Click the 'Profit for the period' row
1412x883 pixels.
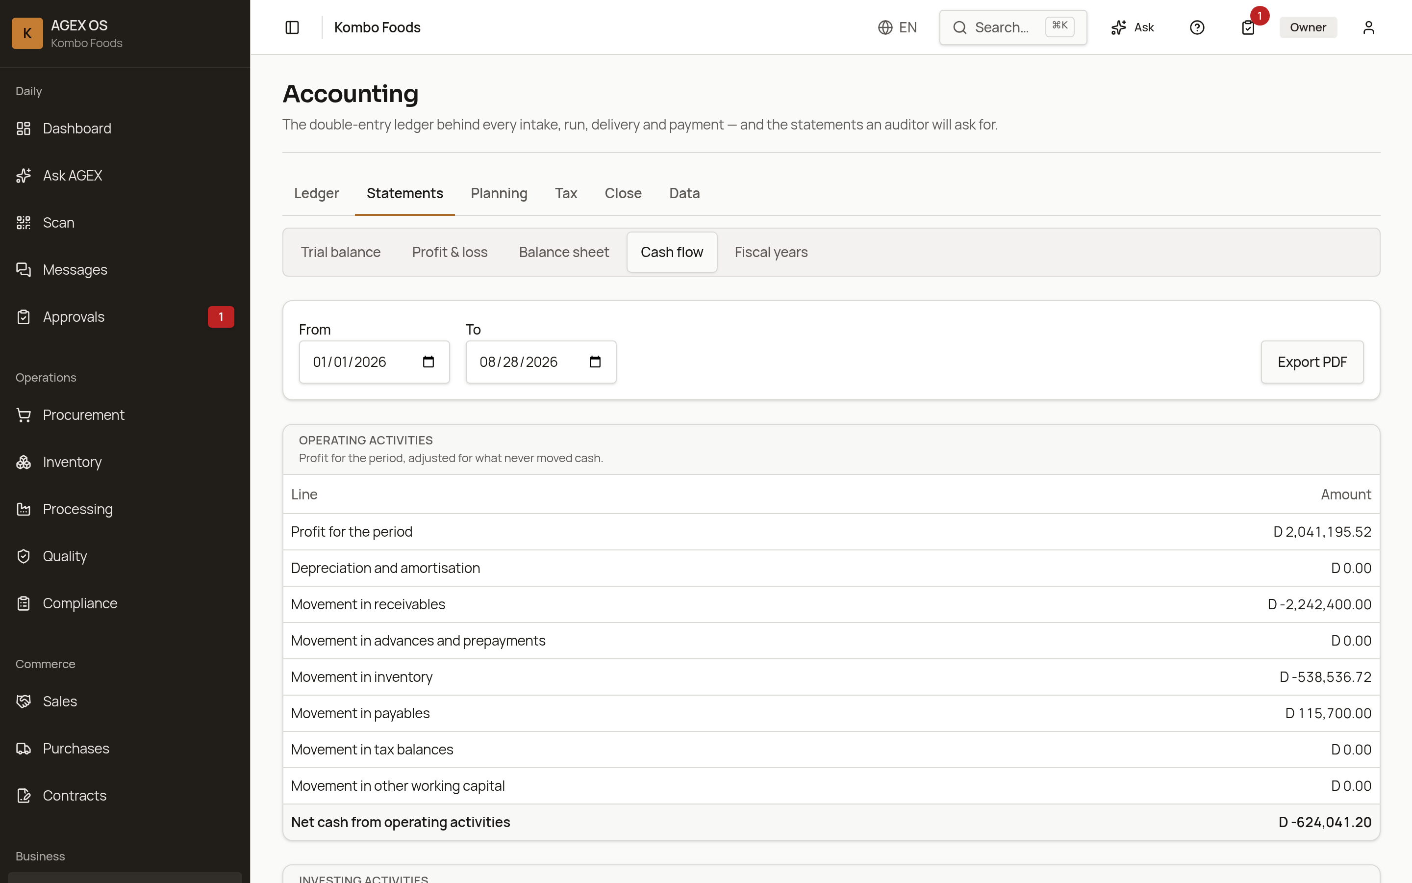[831, 532]
